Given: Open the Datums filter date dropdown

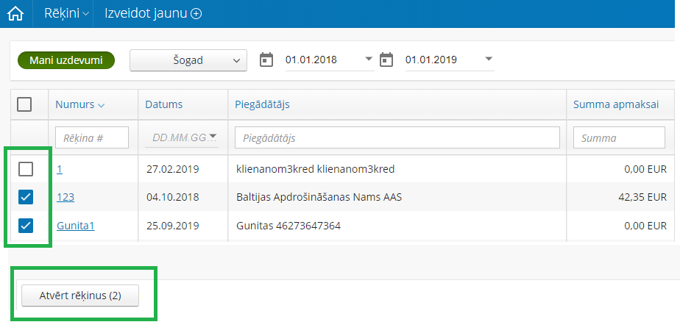Looking at the screenshot, I should (x=213, y=137).
